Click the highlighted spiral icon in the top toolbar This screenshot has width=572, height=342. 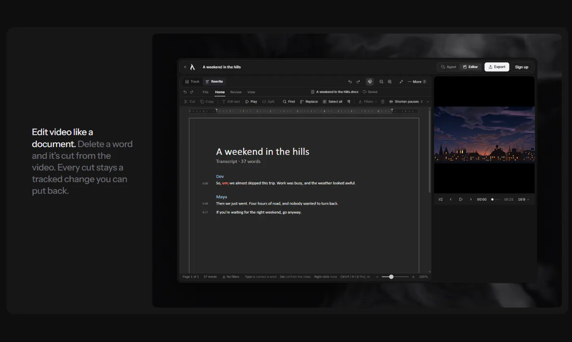[x=370, y=81]
